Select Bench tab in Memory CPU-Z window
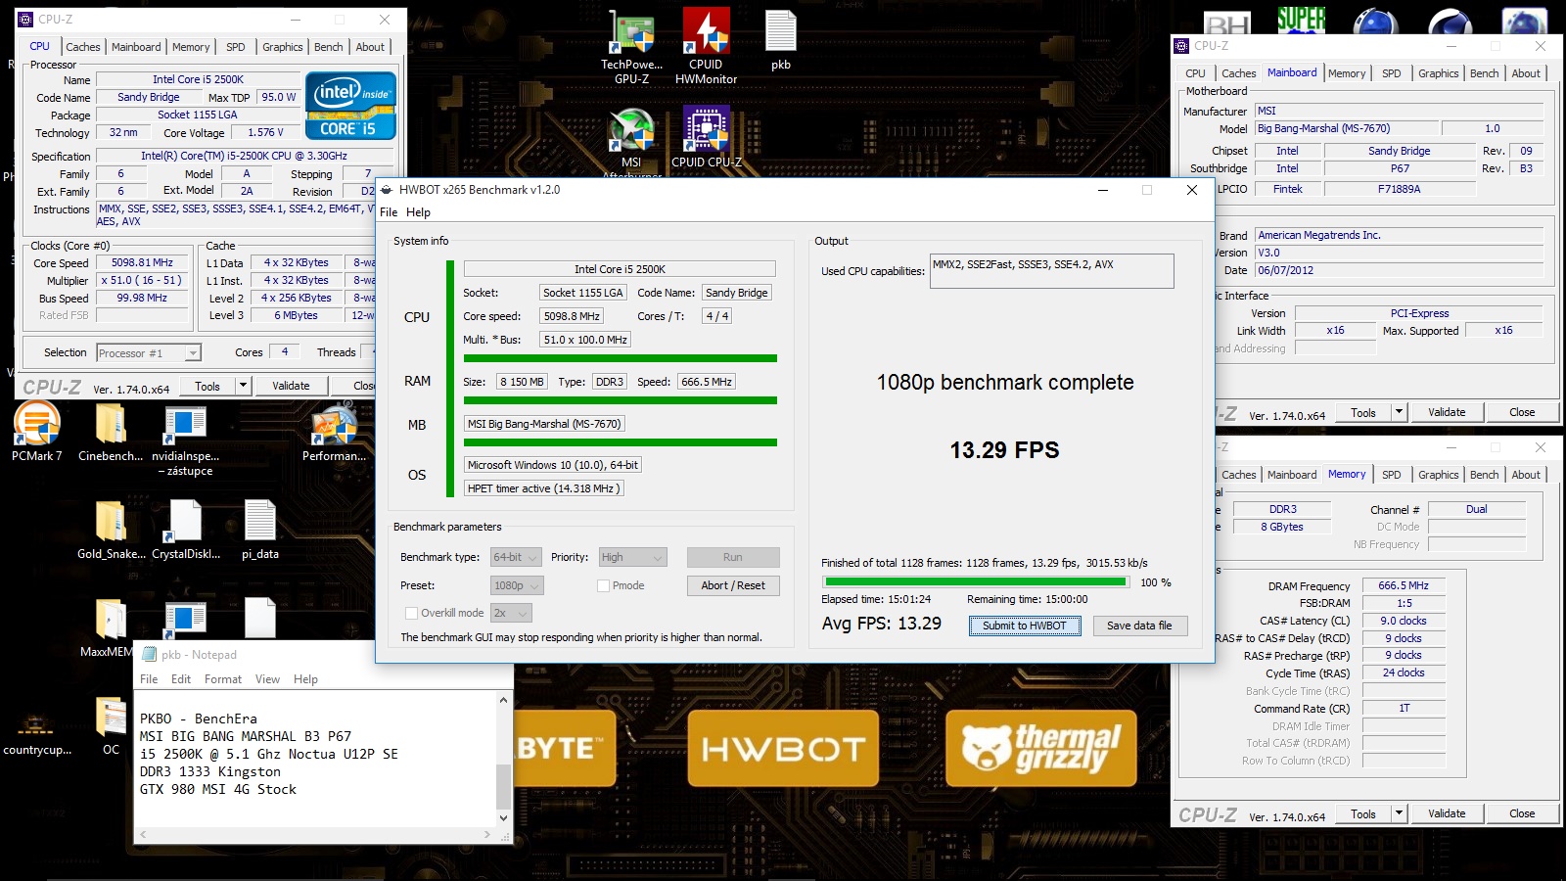 [1484, 475]
